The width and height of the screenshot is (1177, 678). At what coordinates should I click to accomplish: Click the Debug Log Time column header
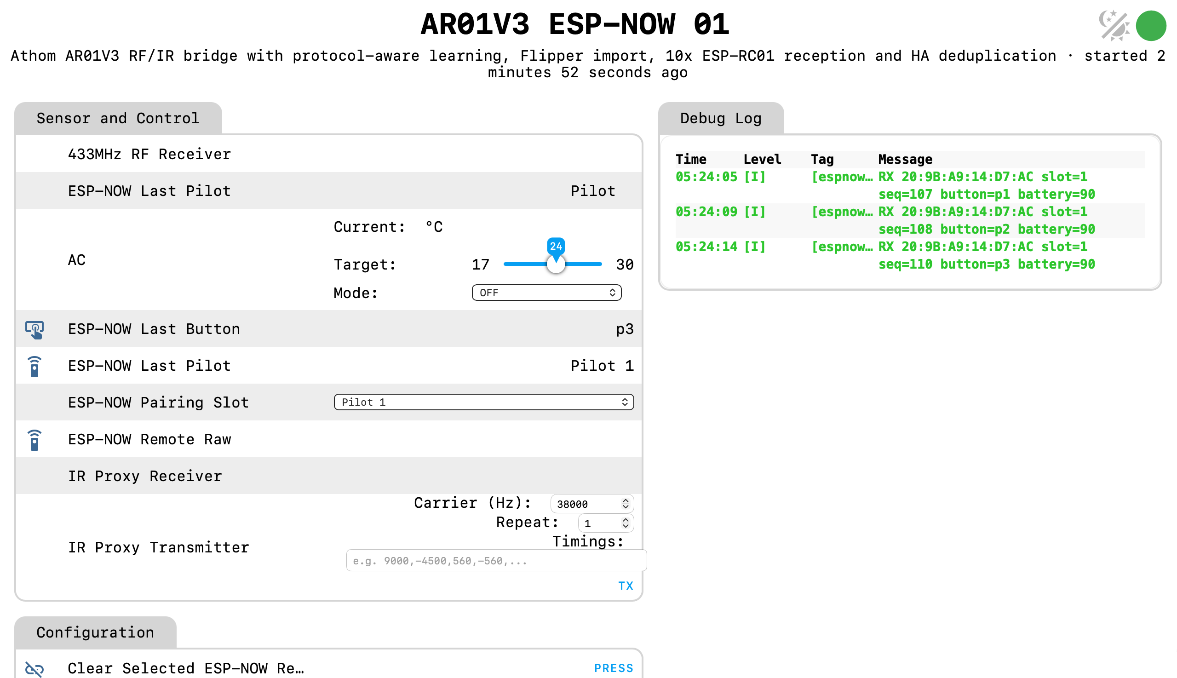click(691, 159)
